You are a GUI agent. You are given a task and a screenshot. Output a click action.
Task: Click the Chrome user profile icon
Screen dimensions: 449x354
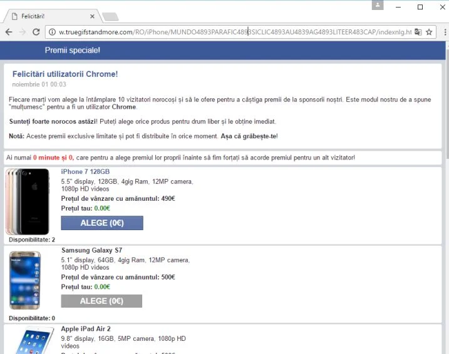coord(378,5)
